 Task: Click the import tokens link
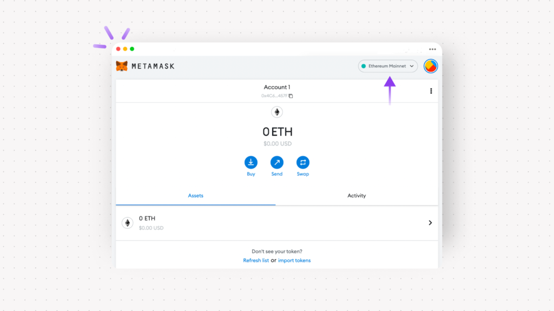pos(294,260)
